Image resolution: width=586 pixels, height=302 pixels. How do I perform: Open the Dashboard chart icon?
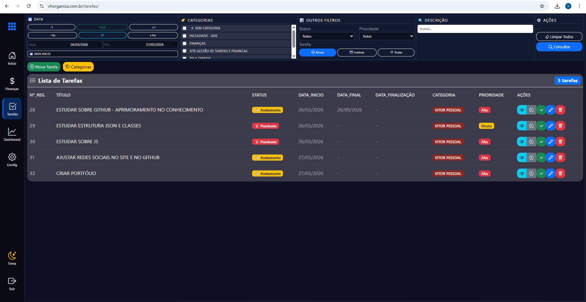tap(12, 134)
